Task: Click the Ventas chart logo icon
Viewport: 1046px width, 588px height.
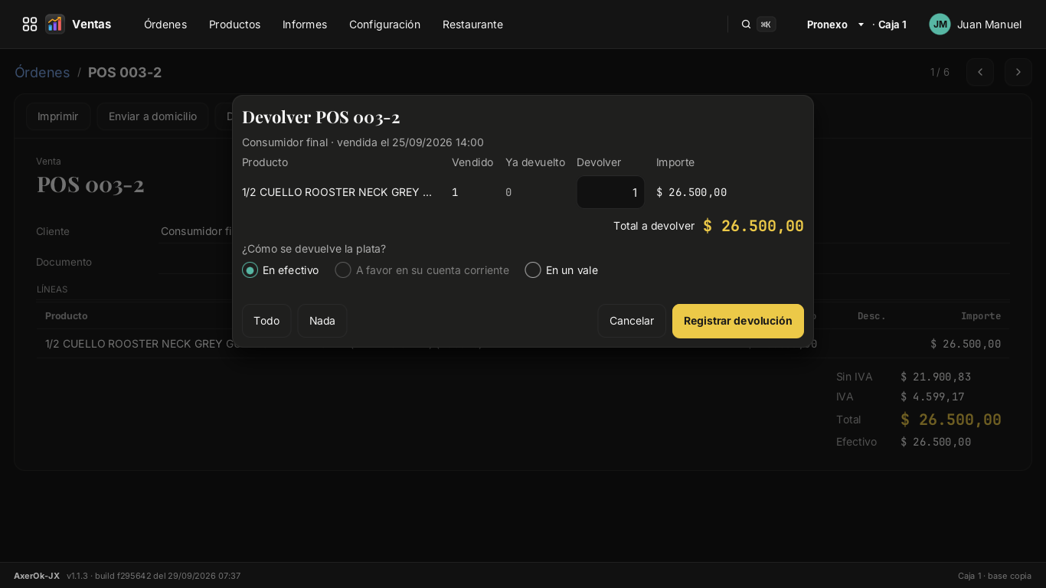Action: pyautogui.click(x=55, y=24)
